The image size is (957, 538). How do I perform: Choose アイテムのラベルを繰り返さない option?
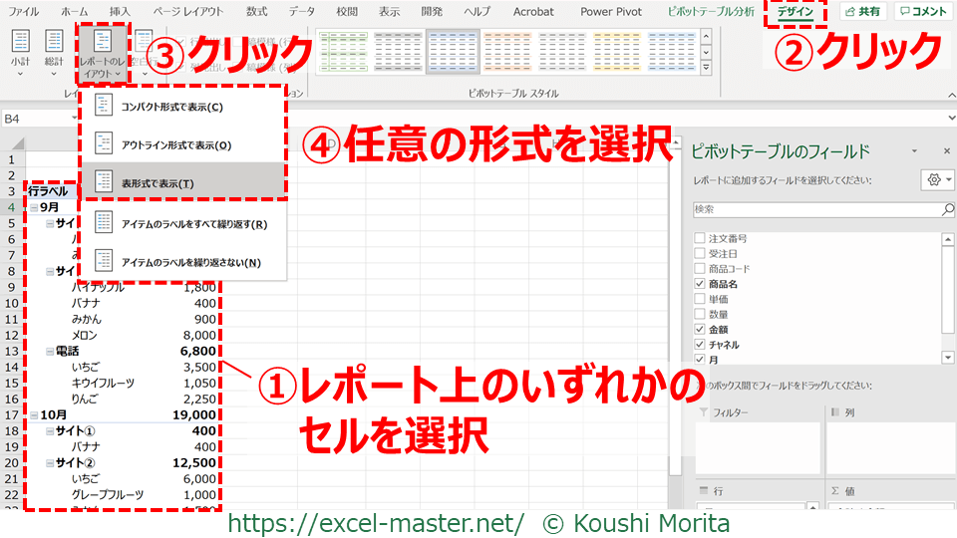tap(190, 262)
